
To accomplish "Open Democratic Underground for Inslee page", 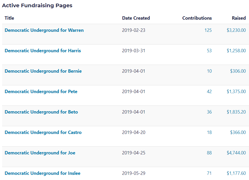I will coord(42,173).
